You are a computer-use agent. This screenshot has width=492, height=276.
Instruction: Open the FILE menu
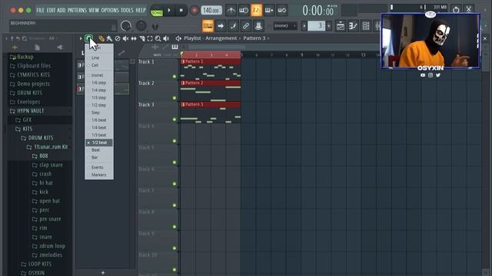41,10
